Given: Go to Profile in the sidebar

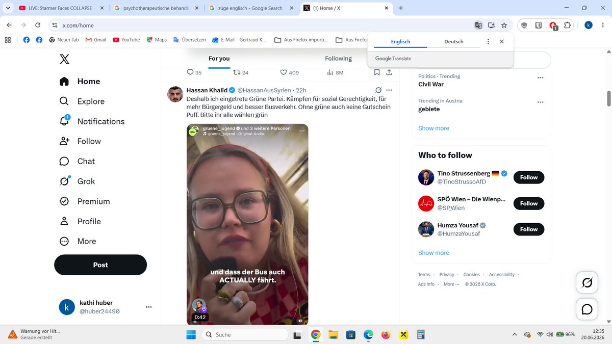Looking at the screenshot, I should pyautogui.click(x=80, y=221).
